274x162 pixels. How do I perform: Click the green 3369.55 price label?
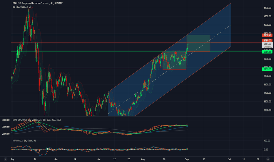(267, 52)
